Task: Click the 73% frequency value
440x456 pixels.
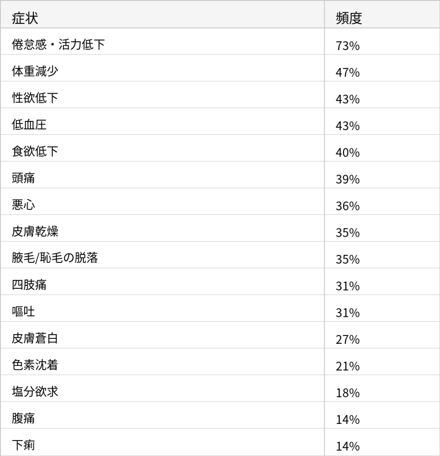Action: [x=348, y=46]
